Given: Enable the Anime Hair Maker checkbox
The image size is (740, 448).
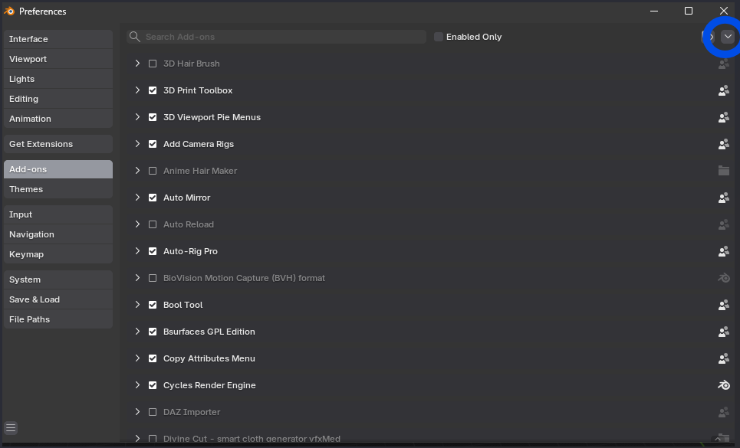Looking at the screenshot, I should pos(153,171).
